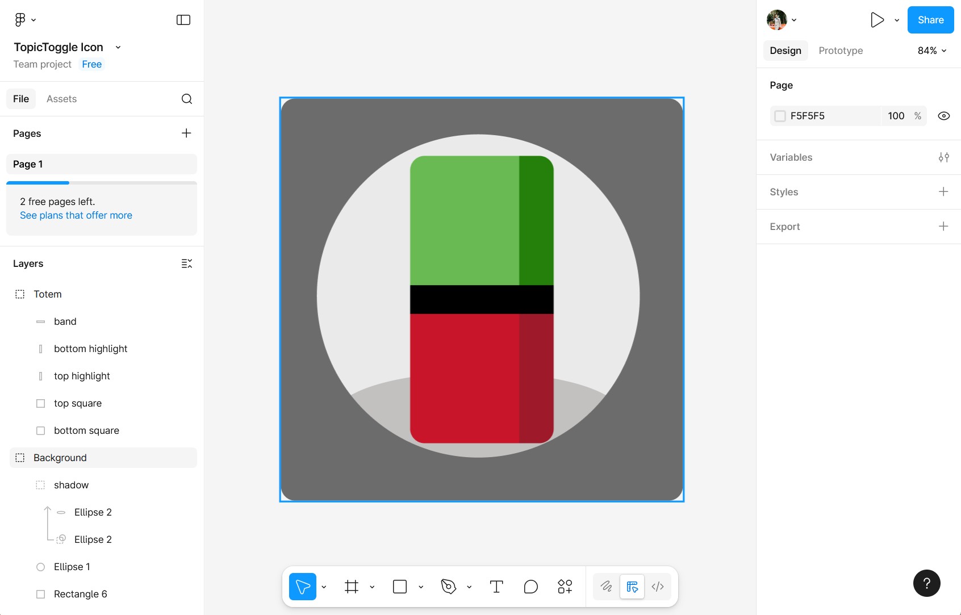Open the zoom level dropdown

click(931, 51)
